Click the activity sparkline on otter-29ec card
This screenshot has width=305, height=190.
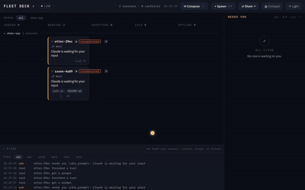pyautogui.click(x=78, y=61)
